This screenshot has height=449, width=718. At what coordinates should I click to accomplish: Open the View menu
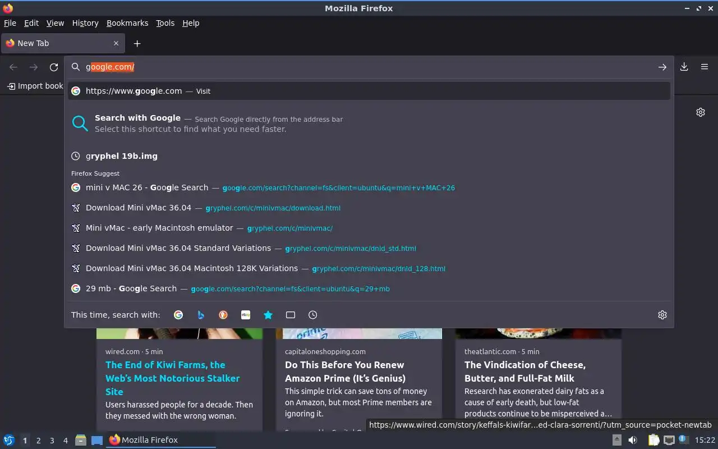click(55, 23)
